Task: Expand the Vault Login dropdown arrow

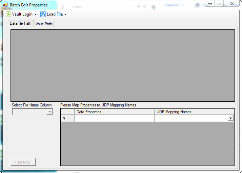Action: (35, 14)
